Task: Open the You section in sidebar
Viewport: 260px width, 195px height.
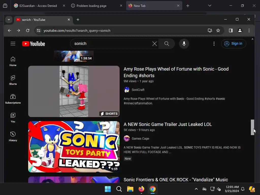Action: coord(13,118)
